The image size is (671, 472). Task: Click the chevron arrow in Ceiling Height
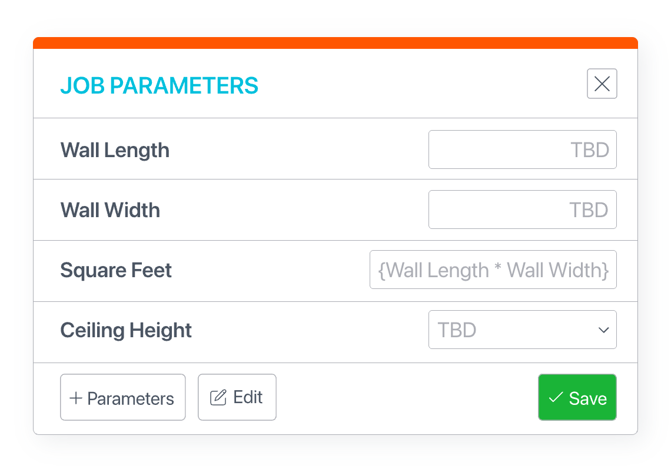[603, 330]
